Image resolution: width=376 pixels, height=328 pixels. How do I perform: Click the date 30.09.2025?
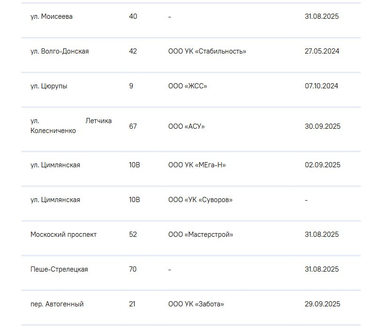pyautogui.click(x=322, y=126)
